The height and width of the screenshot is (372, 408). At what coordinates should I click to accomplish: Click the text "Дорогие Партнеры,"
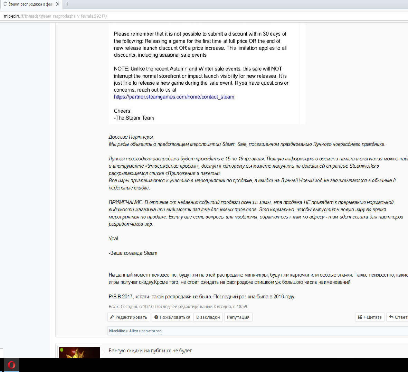tap(131, 137)
